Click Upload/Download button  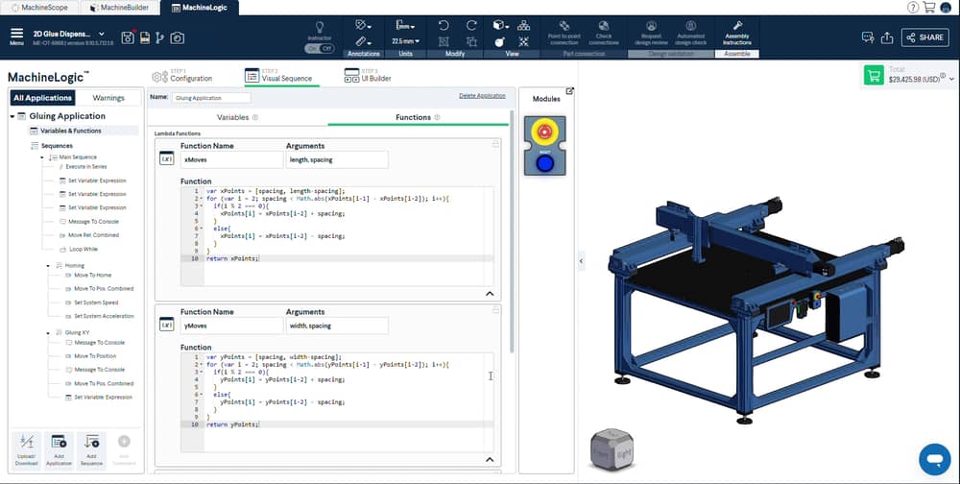(26, 450)
